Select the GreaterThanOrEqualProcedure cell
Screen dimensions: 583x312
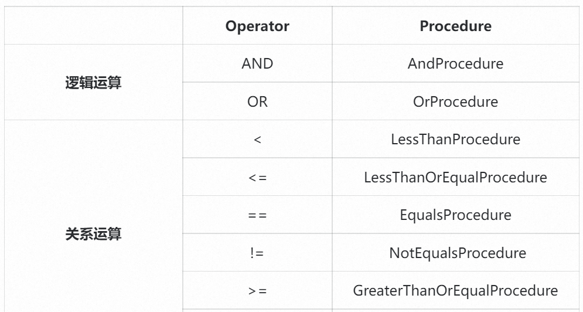[x=455, y=290]
